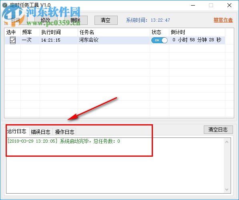Viewport: 239px width, 200px height.
Task: Click the 任务名 column header
Action: 114,32
